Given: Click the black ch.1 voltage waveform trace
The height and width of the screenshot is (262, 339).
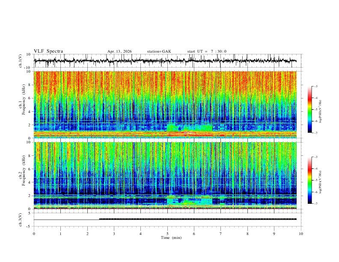Looking at the screenshot, I should (x=165, y=61).
